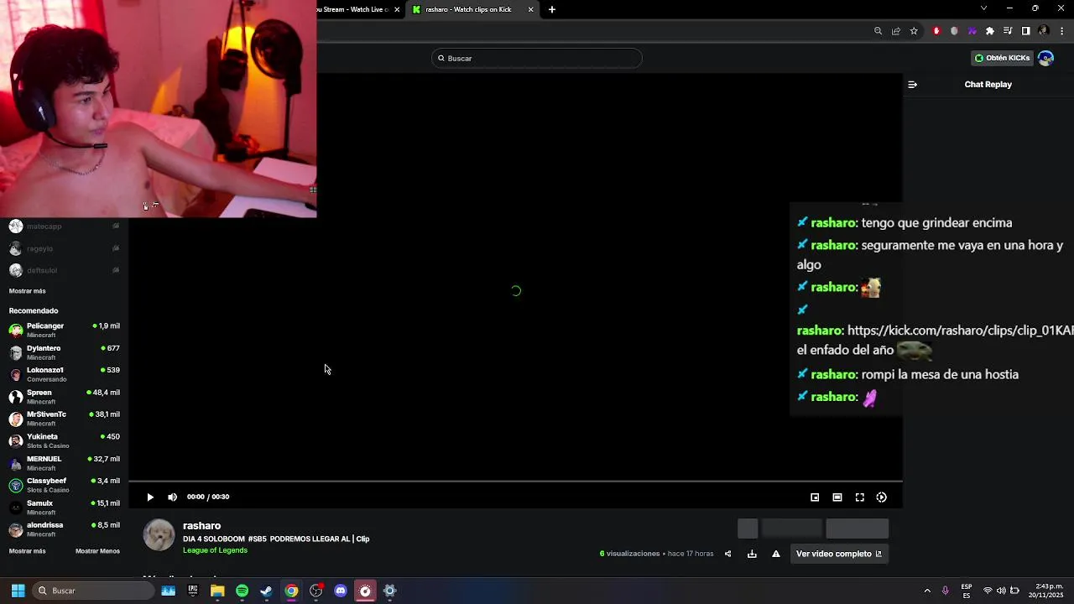Open MrStivenTc recommended channel
The image size is (1074, 604).
click(64, 419)
